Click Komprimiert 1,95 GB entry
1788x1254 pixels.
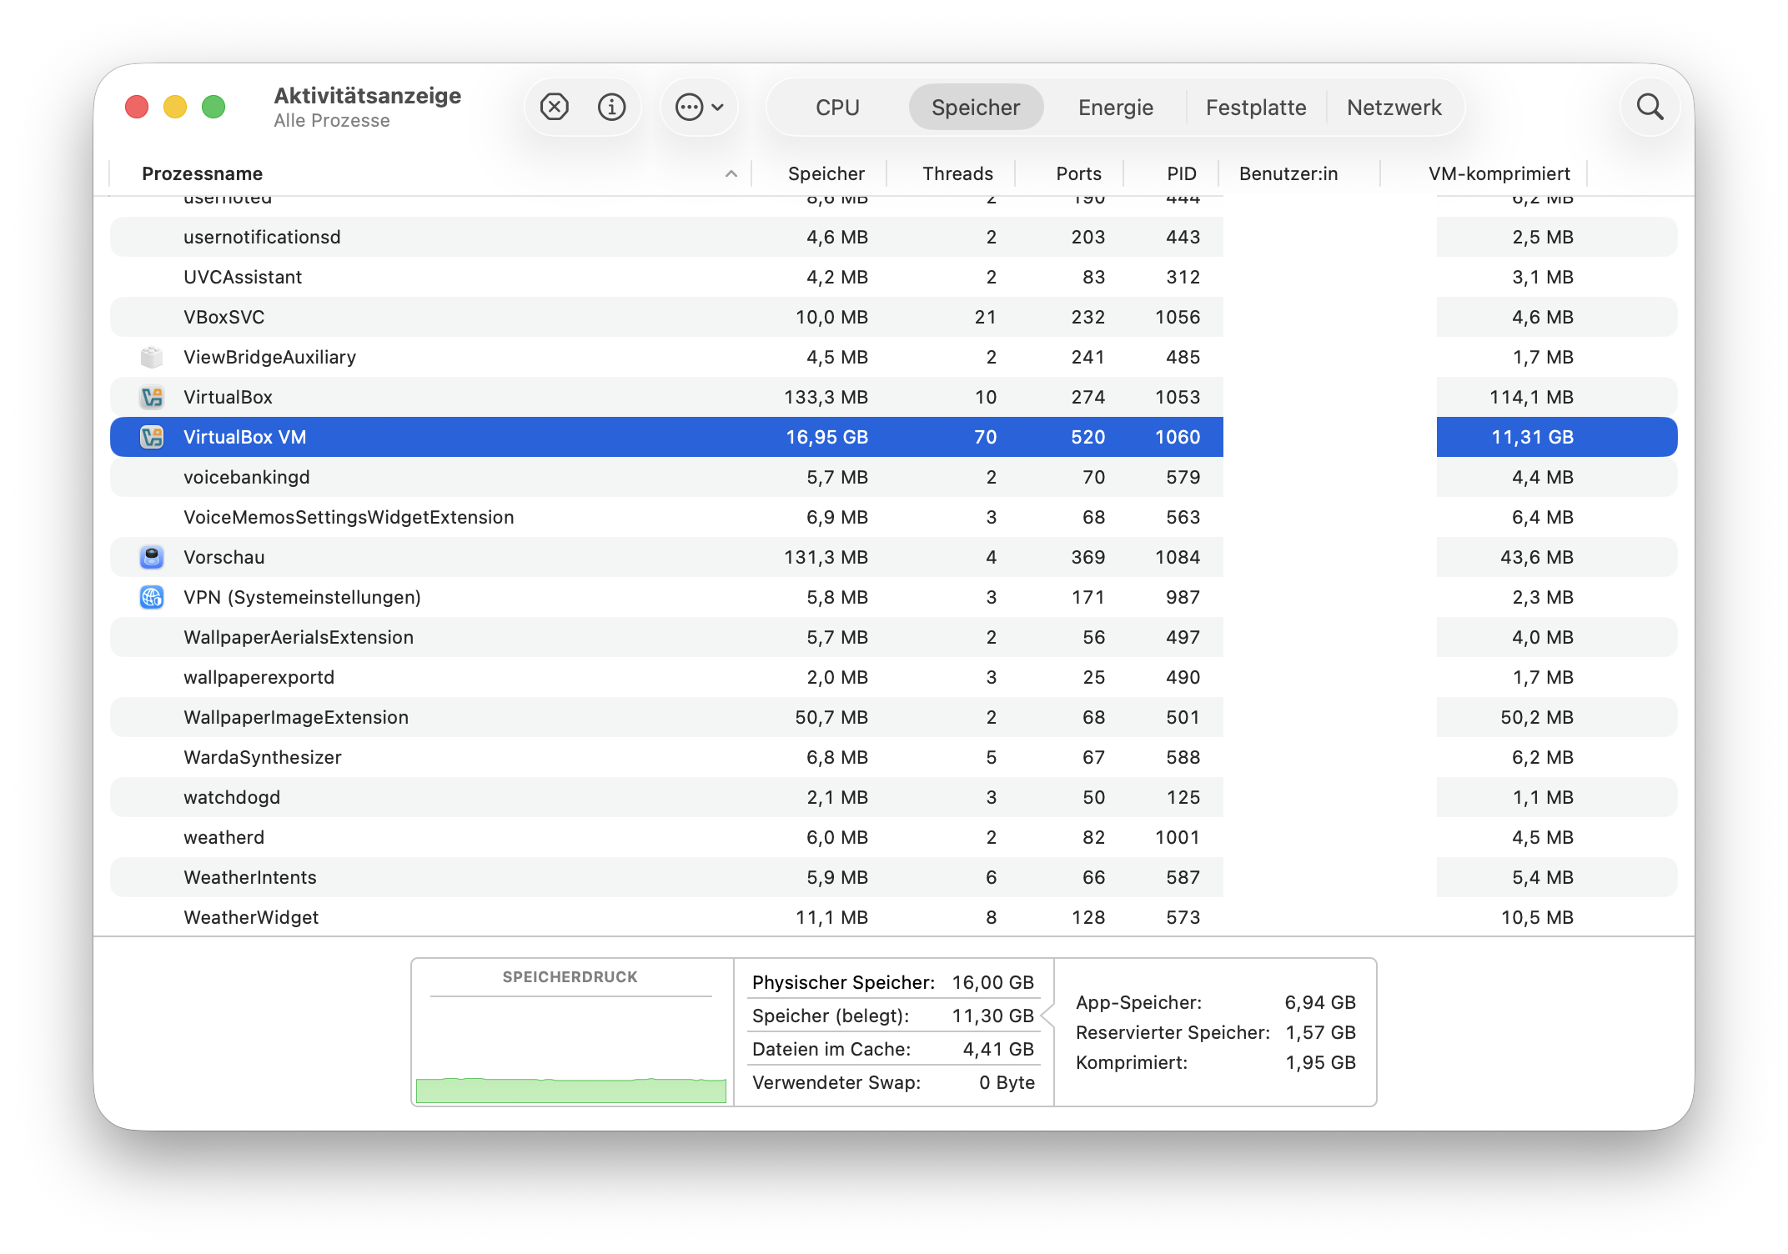tap(1216, 1062)
